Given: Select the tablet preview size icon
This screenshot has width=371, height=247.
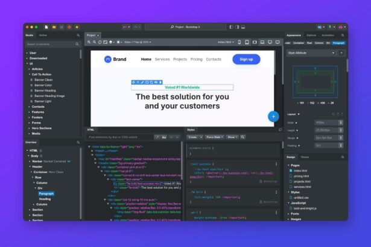Looking at the screenshot, I should pos(247,42).
